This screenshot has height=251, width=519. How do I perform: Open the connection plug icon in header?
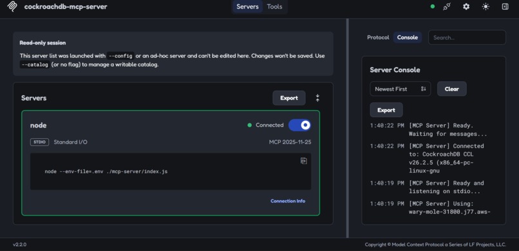(447, 6)
